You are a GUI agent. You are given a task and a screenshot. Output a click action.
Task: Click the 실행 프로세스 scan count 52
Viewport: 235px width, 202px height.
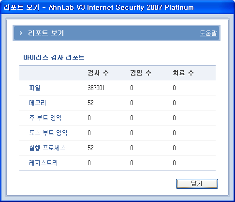(90, 148)
